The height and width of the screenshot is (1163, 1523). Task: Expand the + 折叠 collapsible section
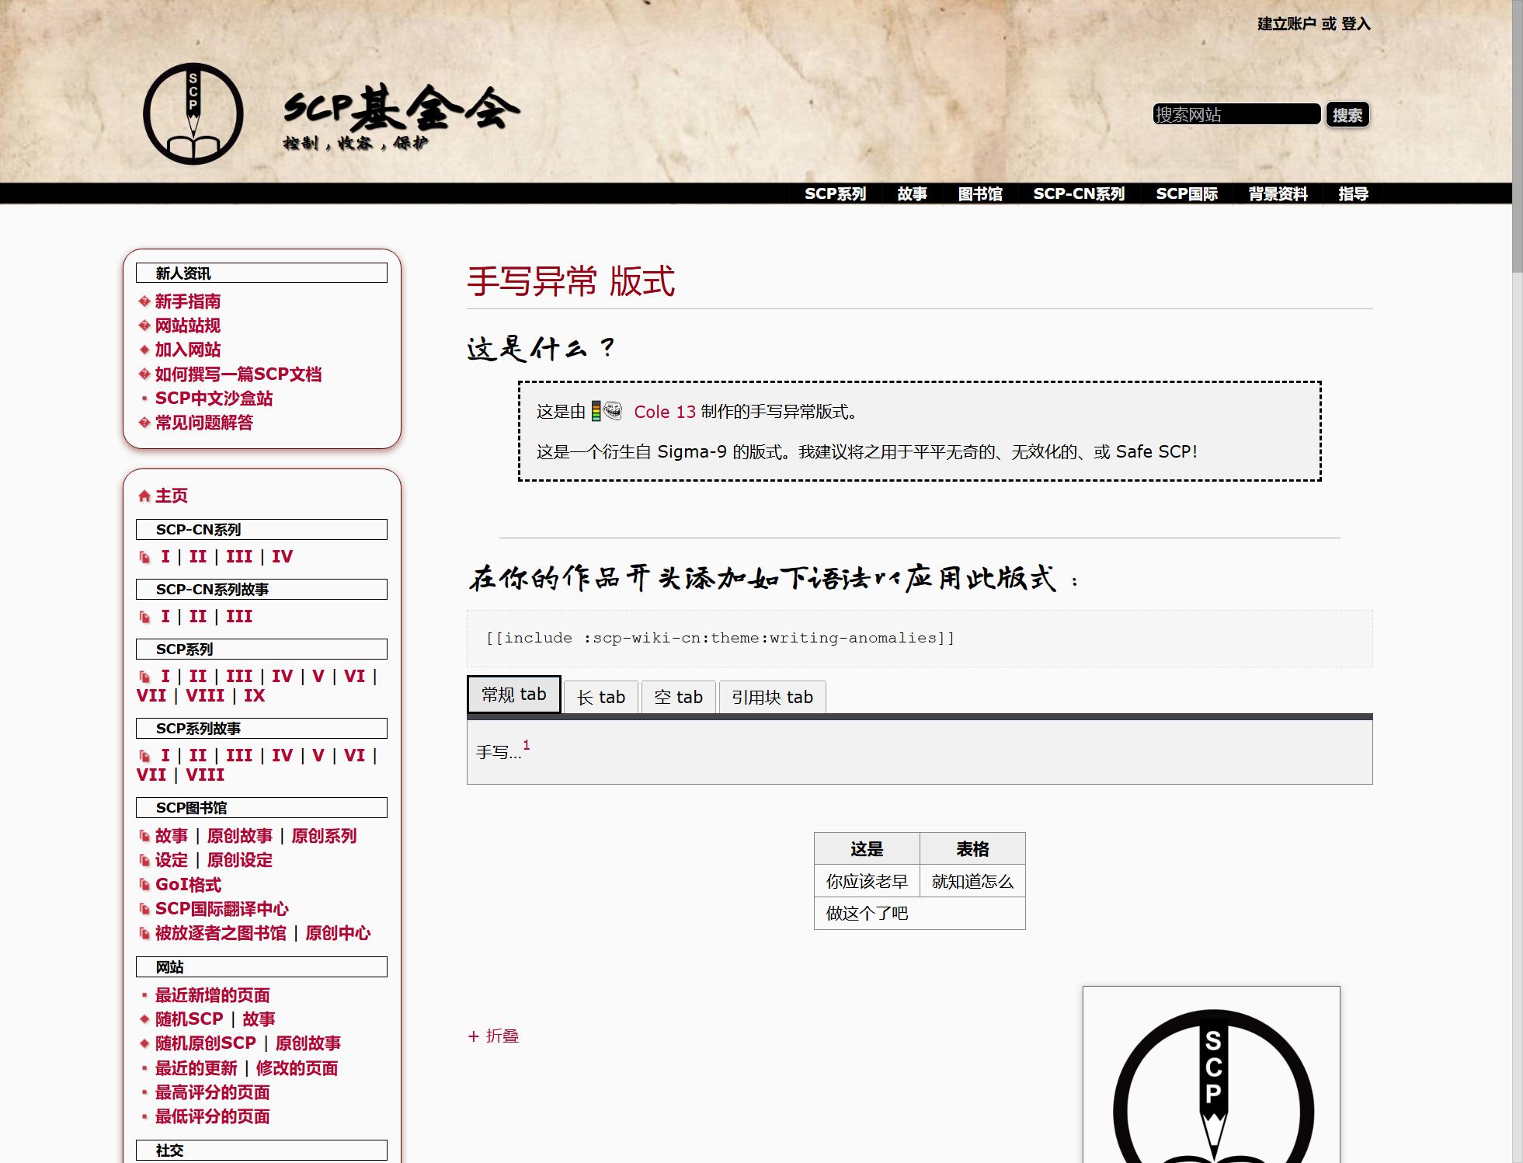click(x=493, y=1036)
